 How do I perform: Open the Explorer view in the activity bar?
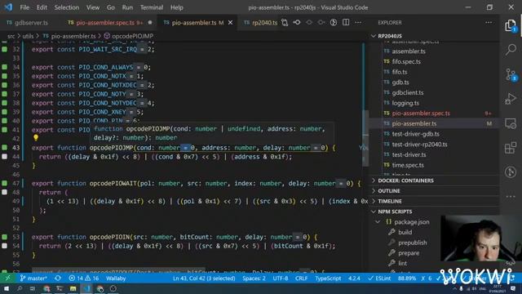pyautogui.click(x=511, y=25)
